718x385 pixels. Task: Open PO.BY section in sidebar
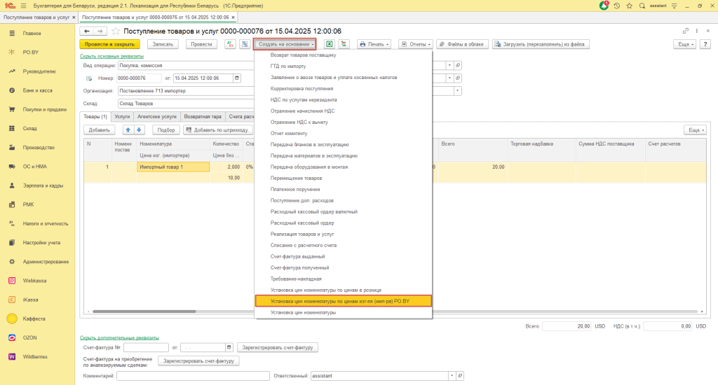(31, 52)
